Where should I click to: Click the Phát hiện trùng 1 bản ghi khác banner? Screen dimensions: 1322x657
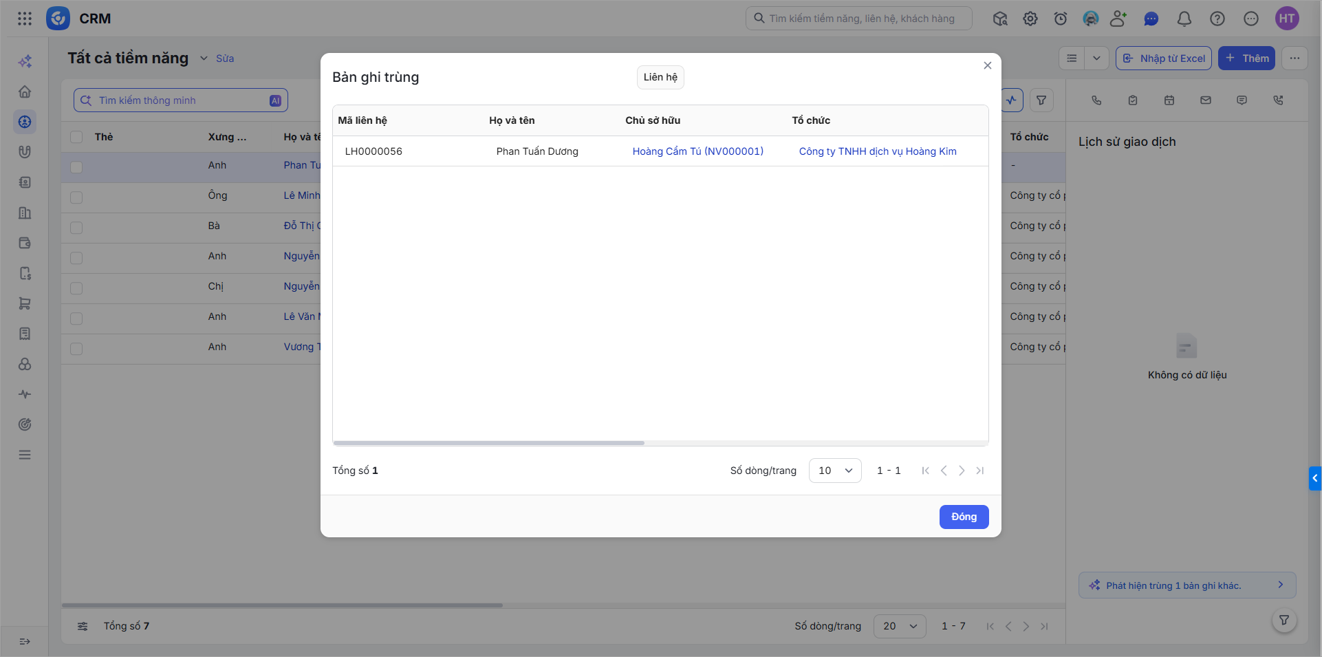click(x=1187, y=585)
